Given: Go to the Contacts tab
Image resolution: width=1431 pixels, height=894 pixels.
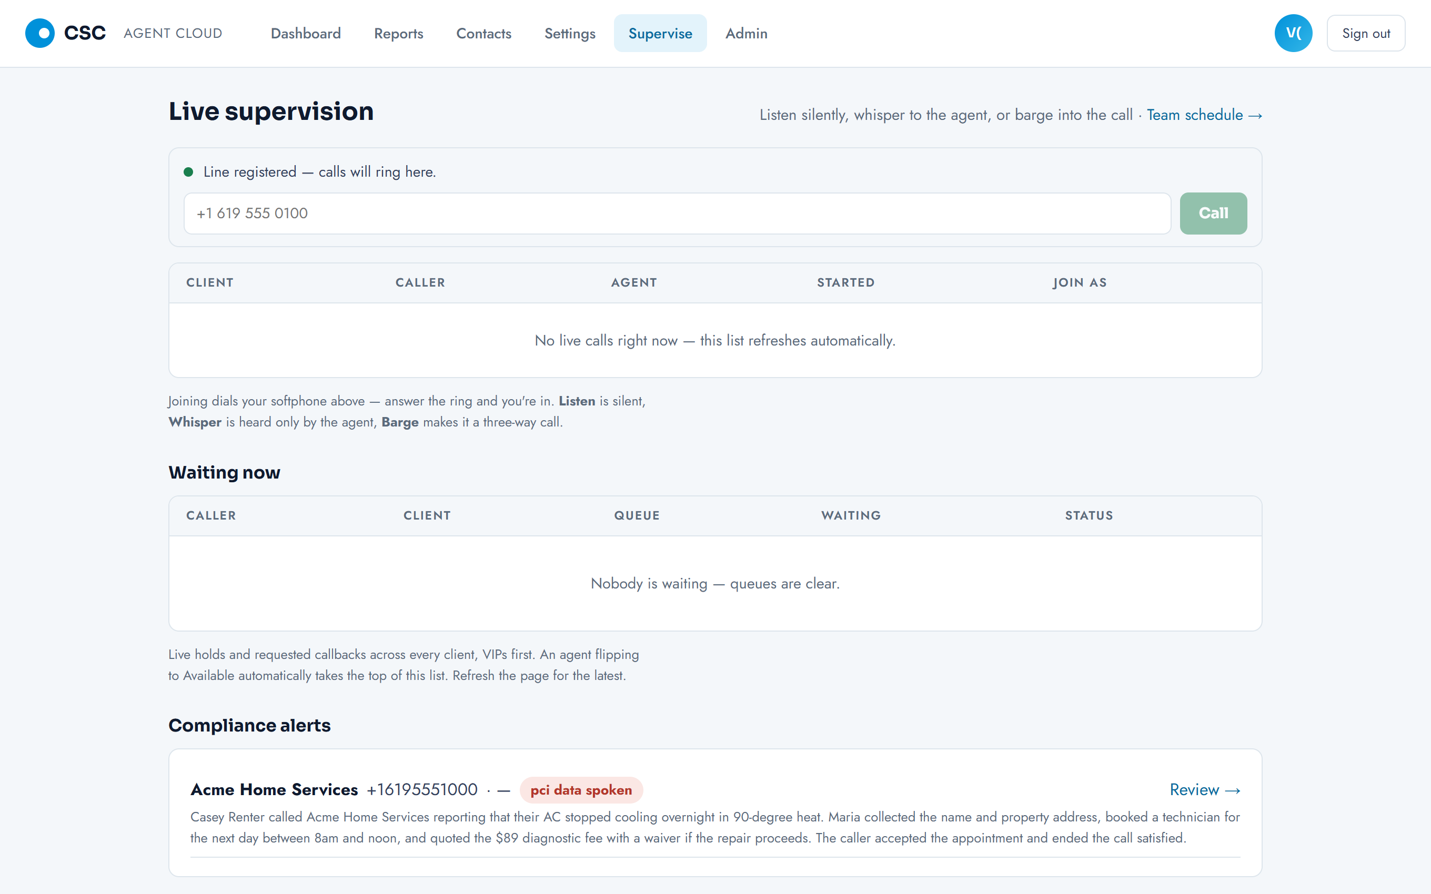Looking at the screenshot, I should coord(483,33).
